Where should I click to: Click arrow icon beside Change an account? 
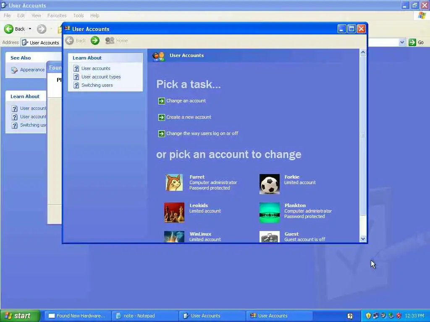[162, 101]
